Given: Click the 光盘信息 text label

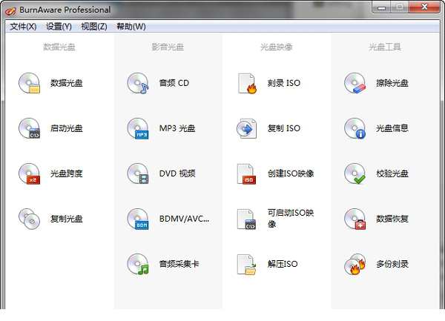Looking at the screenshot, I should tap(392, 128).
